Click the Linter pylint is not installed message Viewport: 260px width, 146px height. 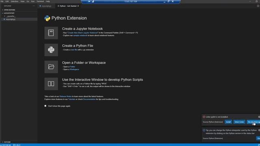(217, 117)
